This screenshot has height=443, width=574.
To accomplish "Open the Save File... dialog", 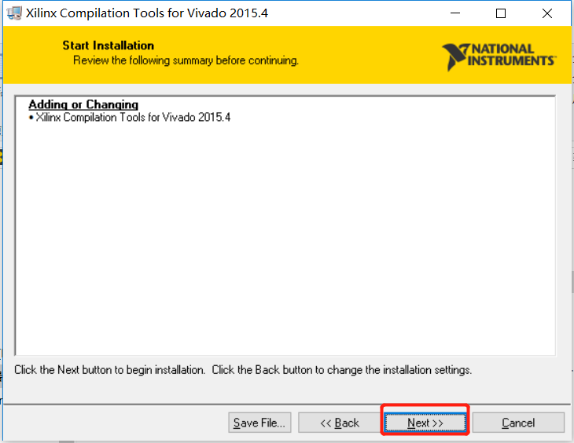I will click(x=259, y=423).
